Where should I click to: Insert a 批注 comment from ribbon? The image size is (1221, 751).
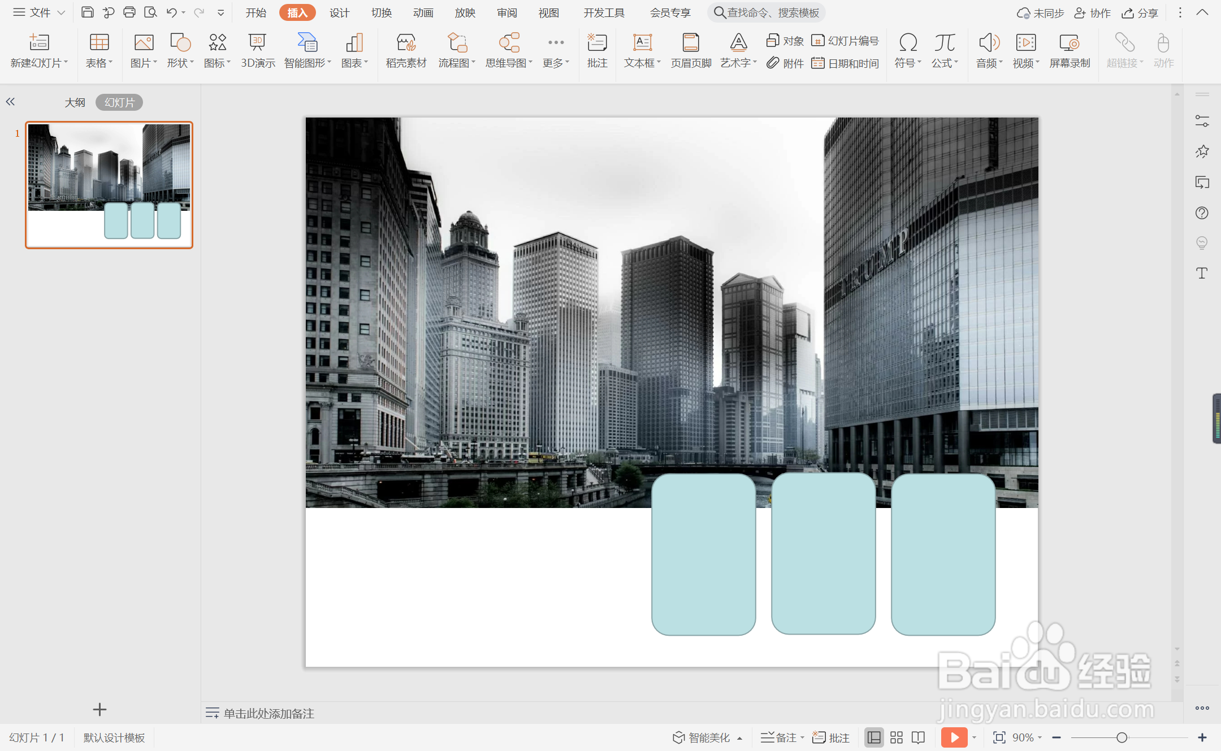[x=597, y=51]
